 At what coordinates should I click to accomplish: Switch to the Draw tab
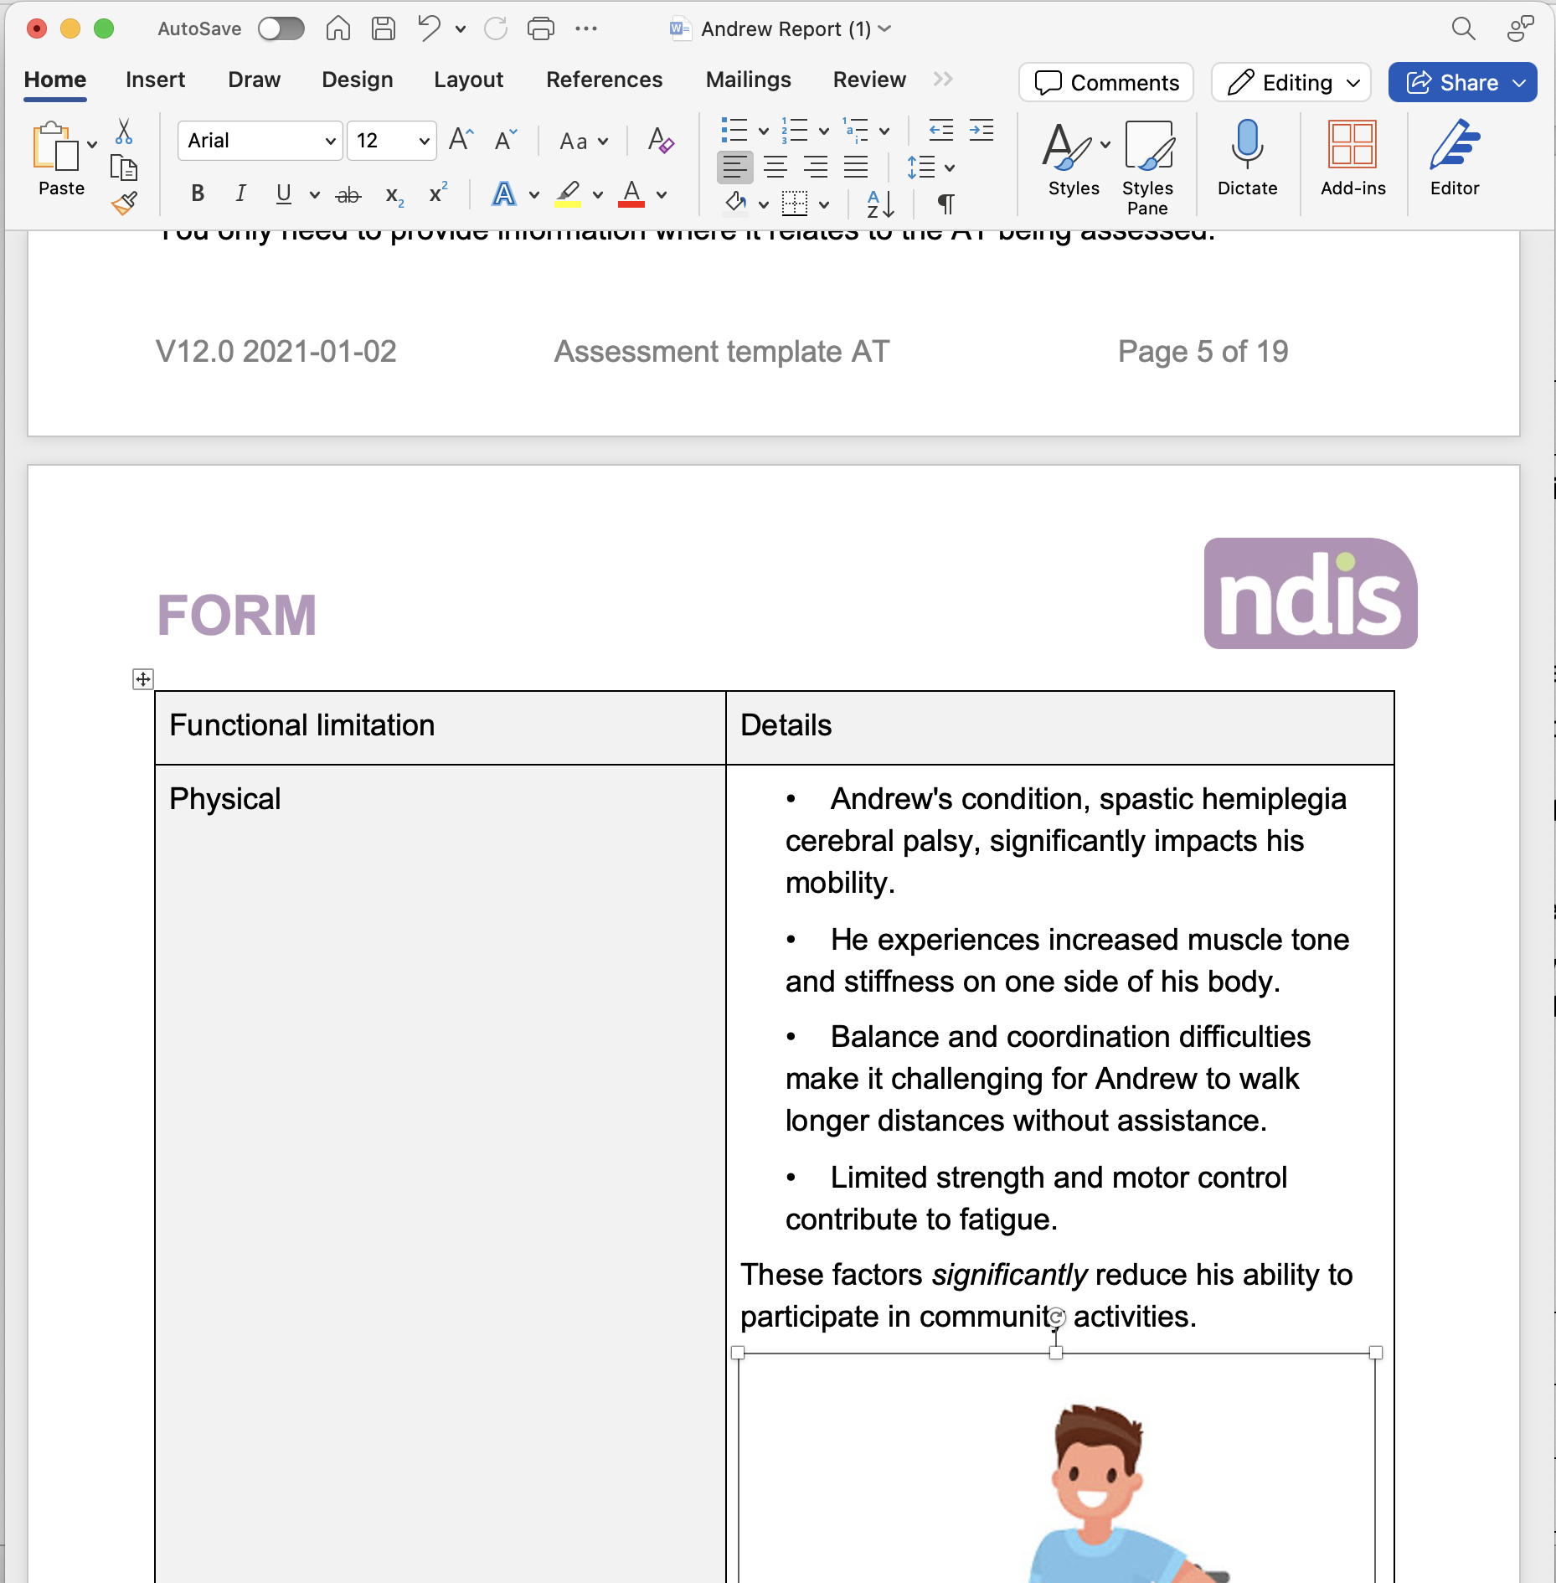tap(254, 80)
